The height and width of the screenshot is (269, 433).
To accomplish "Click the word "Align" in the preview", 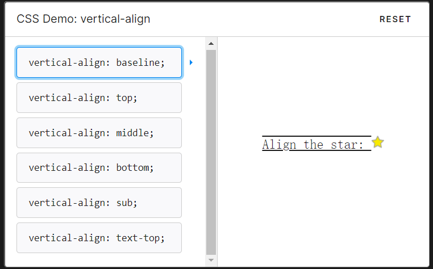I will tap(276, 145).
